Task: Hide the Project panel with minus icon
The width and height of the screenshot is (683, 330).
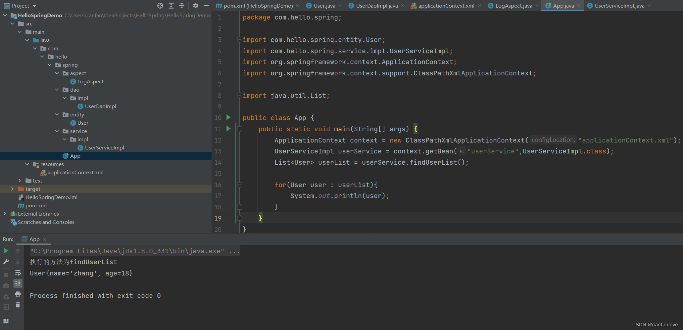Action: 206,6
